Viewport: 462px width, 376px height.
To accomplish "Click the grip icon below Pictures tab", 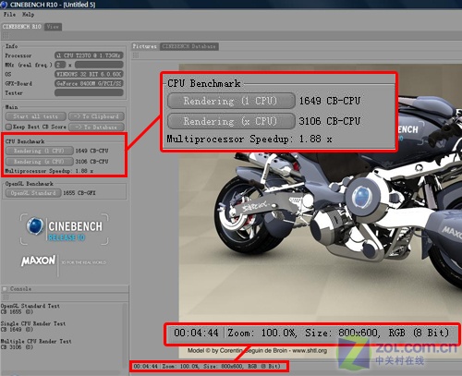I will (x=136, y=55).
